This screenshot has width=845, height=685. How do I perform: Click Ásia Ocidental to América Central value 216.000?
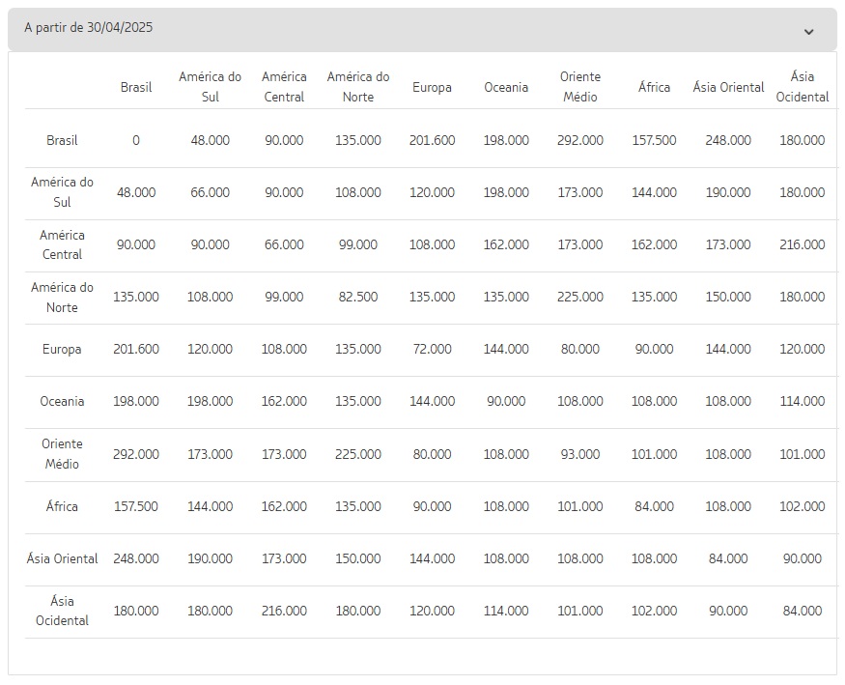pos(284,612)
